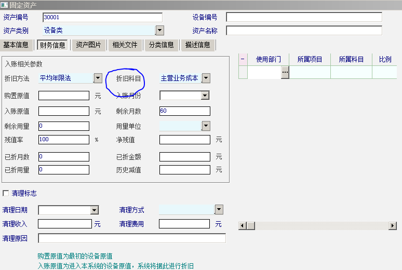The width and height of the screenshot is (402, 270).
Task: Select the 分类信息 tab
Action: coord(162,45)
